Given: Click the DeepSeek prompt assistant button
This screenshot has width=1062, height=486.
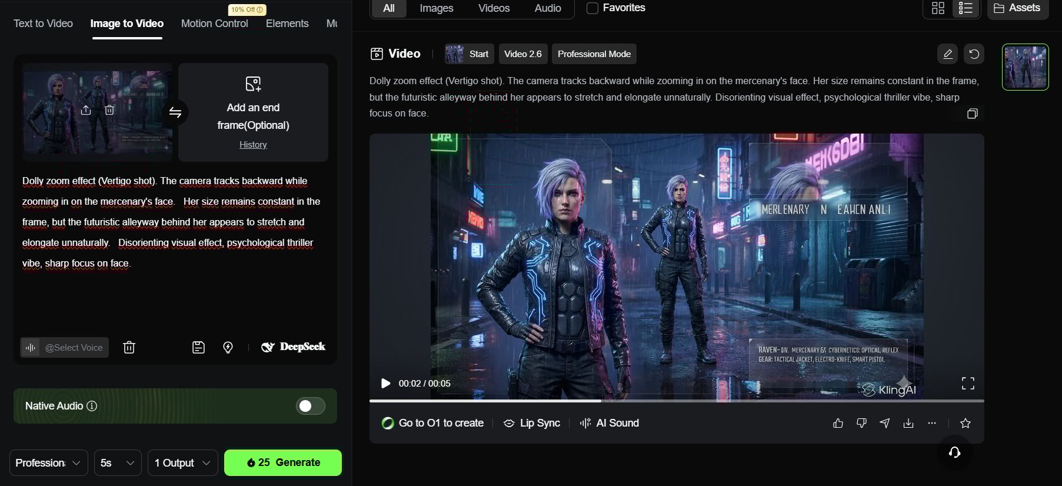Looking at the screenshot, I should pos(294,347).
